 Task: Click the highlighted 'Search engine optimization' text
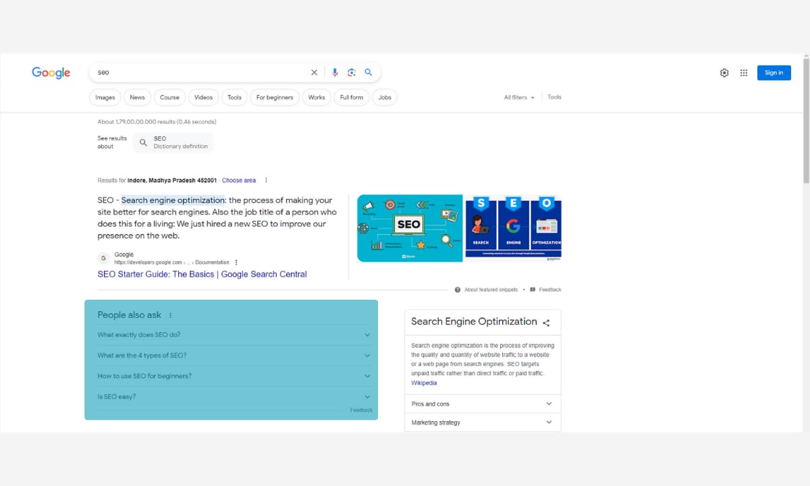(173, 200)
